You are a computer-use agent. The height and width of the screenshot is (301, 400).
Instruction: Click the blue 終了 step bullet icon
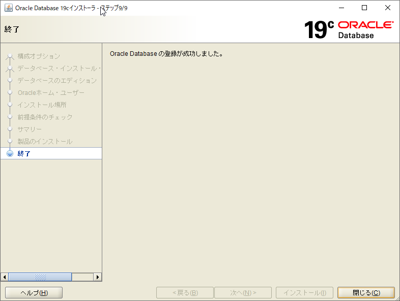coord(10,153)
